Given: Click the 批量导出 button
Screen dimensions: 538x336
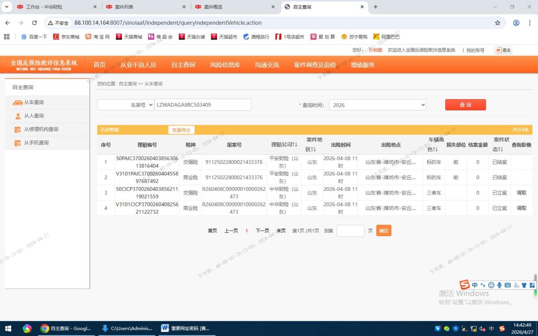Looking at the screenshot, I should [182, 130].
